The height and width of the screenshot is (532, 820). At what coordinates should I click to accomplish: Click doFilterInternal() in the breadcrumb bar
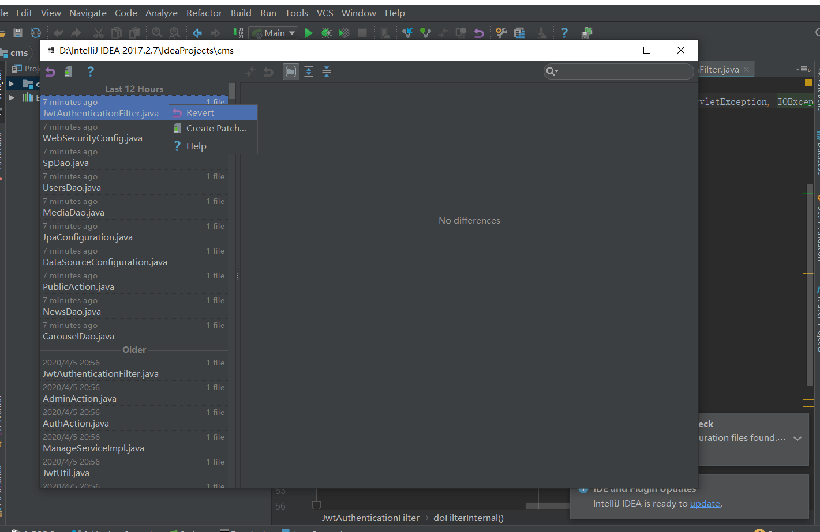coord(469,518)
